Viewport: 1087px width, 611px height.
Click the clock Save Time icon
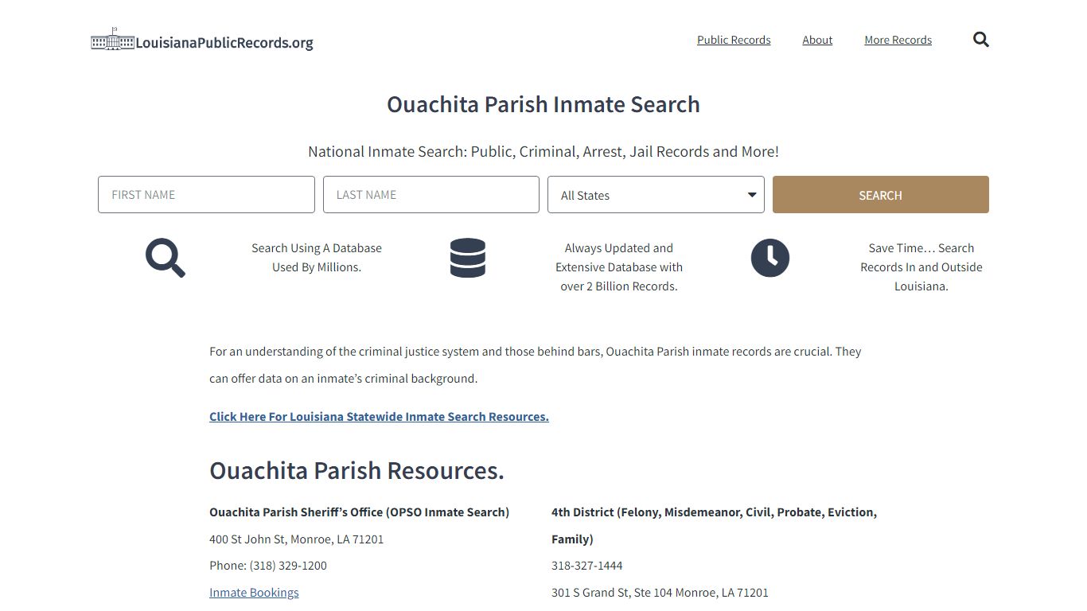[x=770, y=258]
